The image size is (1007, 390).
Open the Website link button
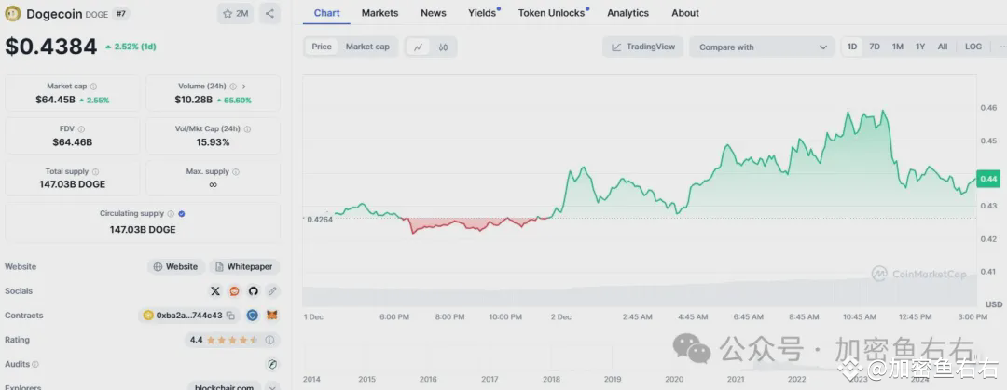click(176, 267)
